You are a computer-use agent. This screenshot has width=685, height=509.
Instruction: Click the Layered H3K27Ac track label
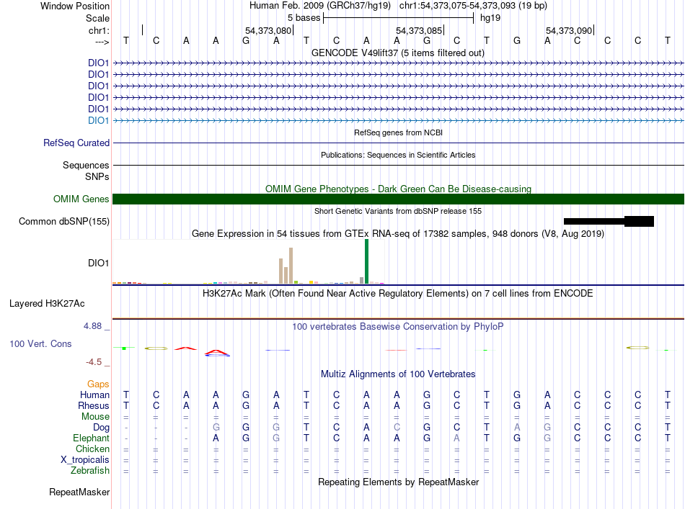[47, 304]
